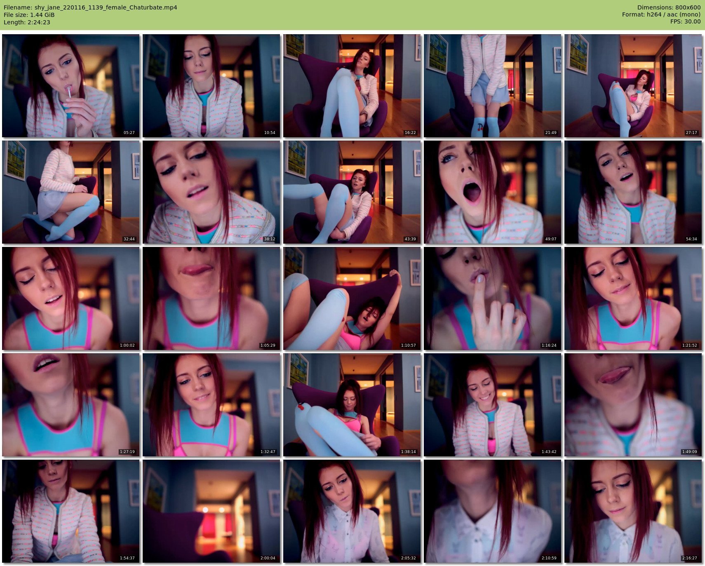Select the "File size: 1.44 GiB" text
This screenshot has width=705, height=566.
(29, 15)
